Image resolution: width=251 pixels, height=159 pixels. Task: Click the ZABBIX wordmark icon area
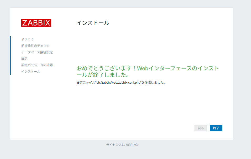[x=36, y=23]
